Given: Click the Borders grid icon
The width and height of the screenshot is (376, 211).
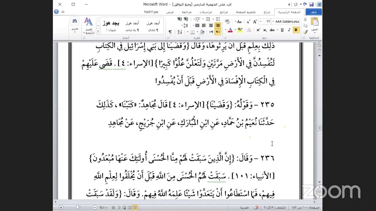Looking at the screenshot, I should click(x=192, y=32).
